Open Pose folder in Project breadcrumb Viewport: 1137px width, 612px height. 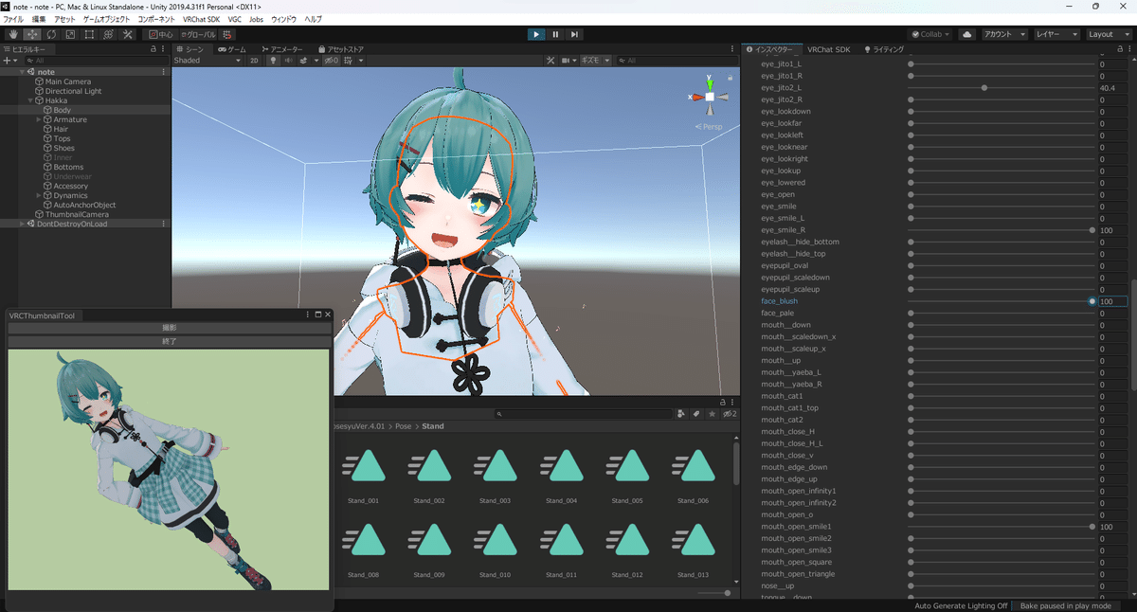tap(402, 426)
